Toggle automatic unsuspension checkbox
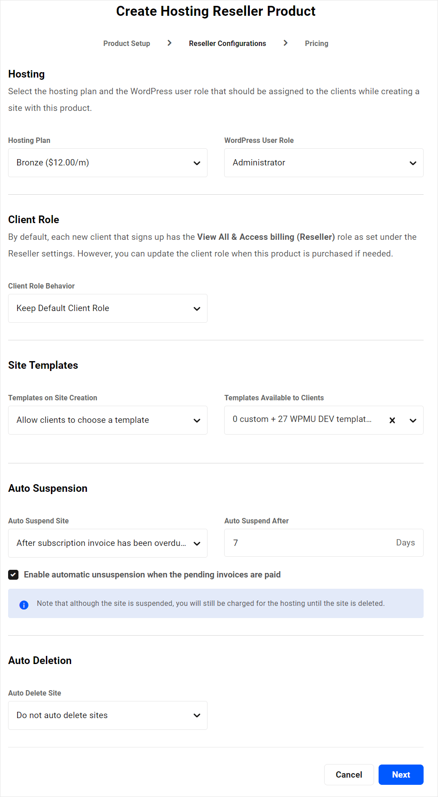The image size is (438, 797). (13, 575)
